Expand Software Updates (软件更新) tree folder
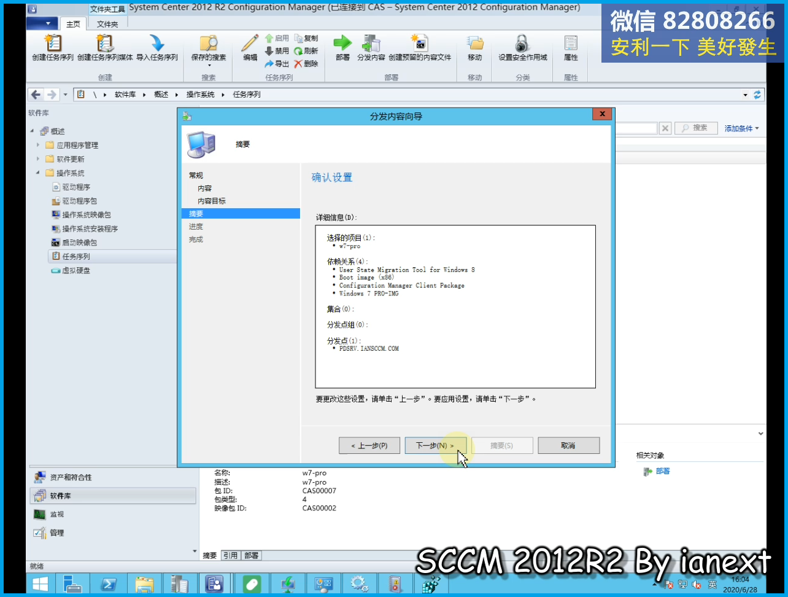Screen dimensions: 788x597 coord(38,159)
